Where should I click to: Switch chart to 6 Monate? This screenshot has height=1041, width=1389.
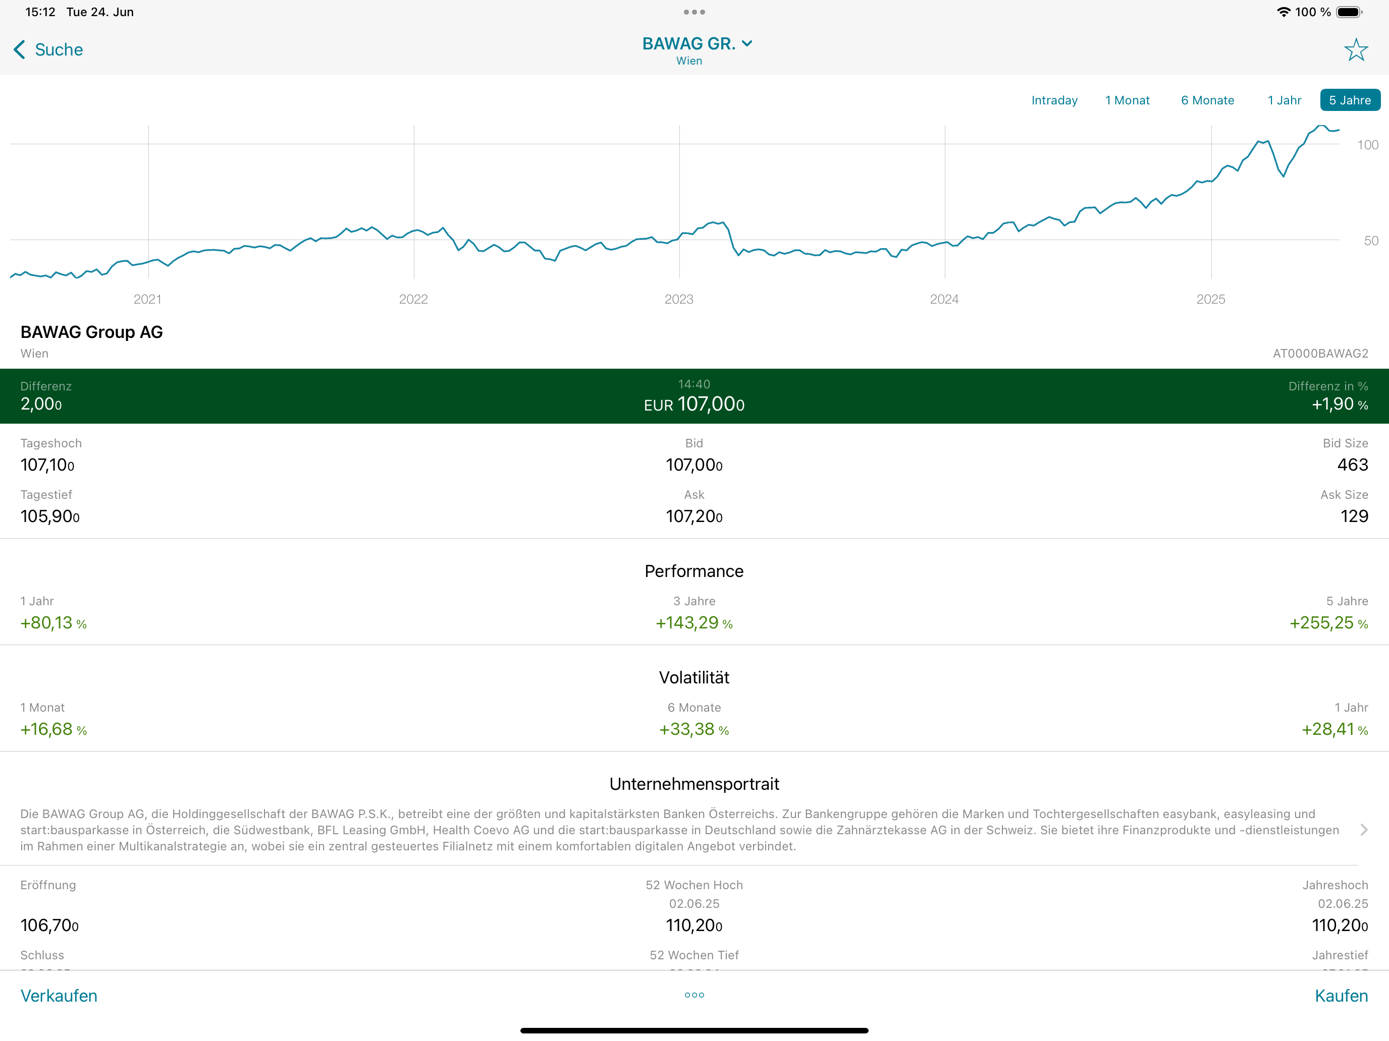coord(1207,100)
